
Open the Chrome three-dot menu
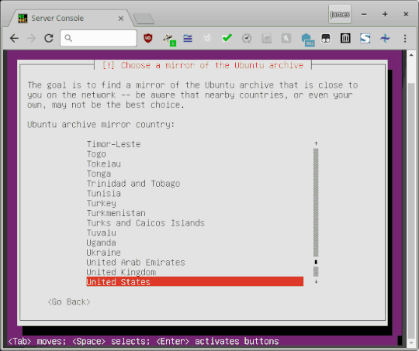click(405, 39)
